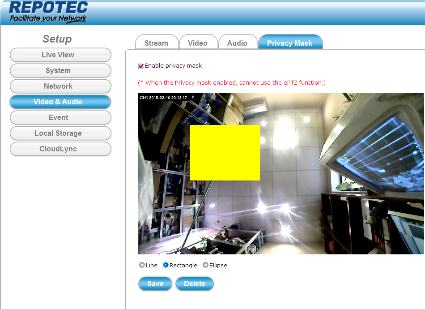Switch to the Audio tab
Viewport: 425px width, 309px height.
(x=237, y=43)
